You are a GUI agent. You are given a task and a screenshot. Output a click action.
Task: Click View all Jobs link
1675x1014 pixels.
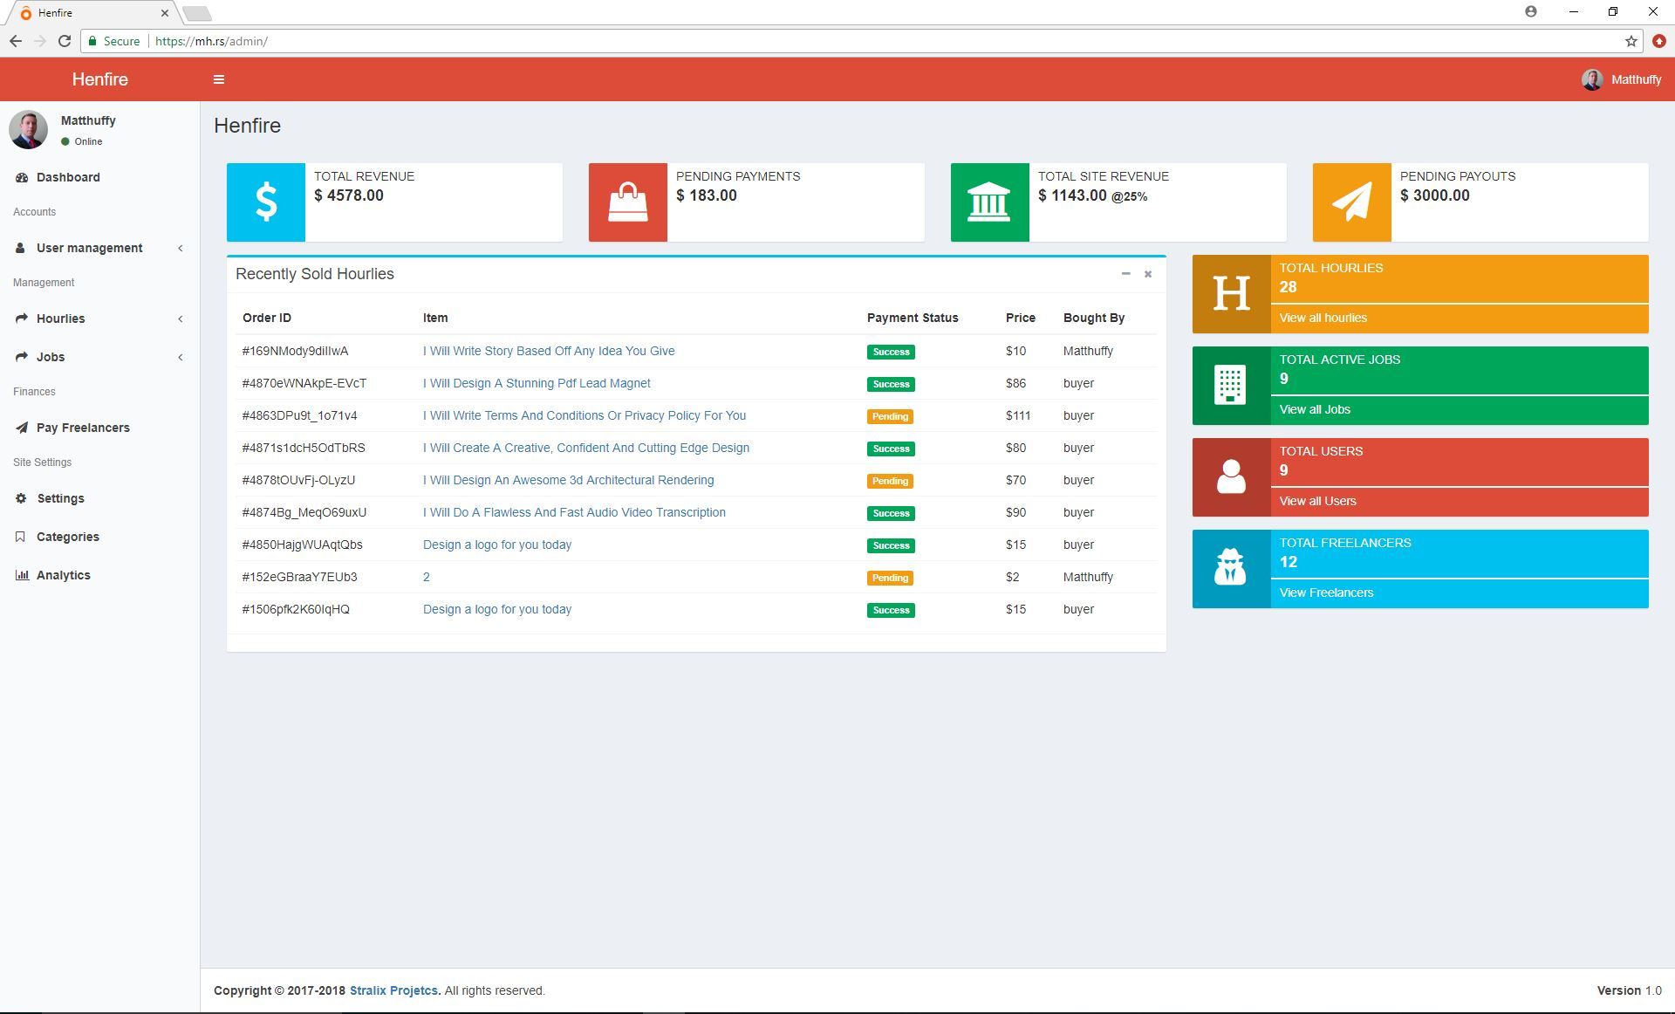(1314, 409)
